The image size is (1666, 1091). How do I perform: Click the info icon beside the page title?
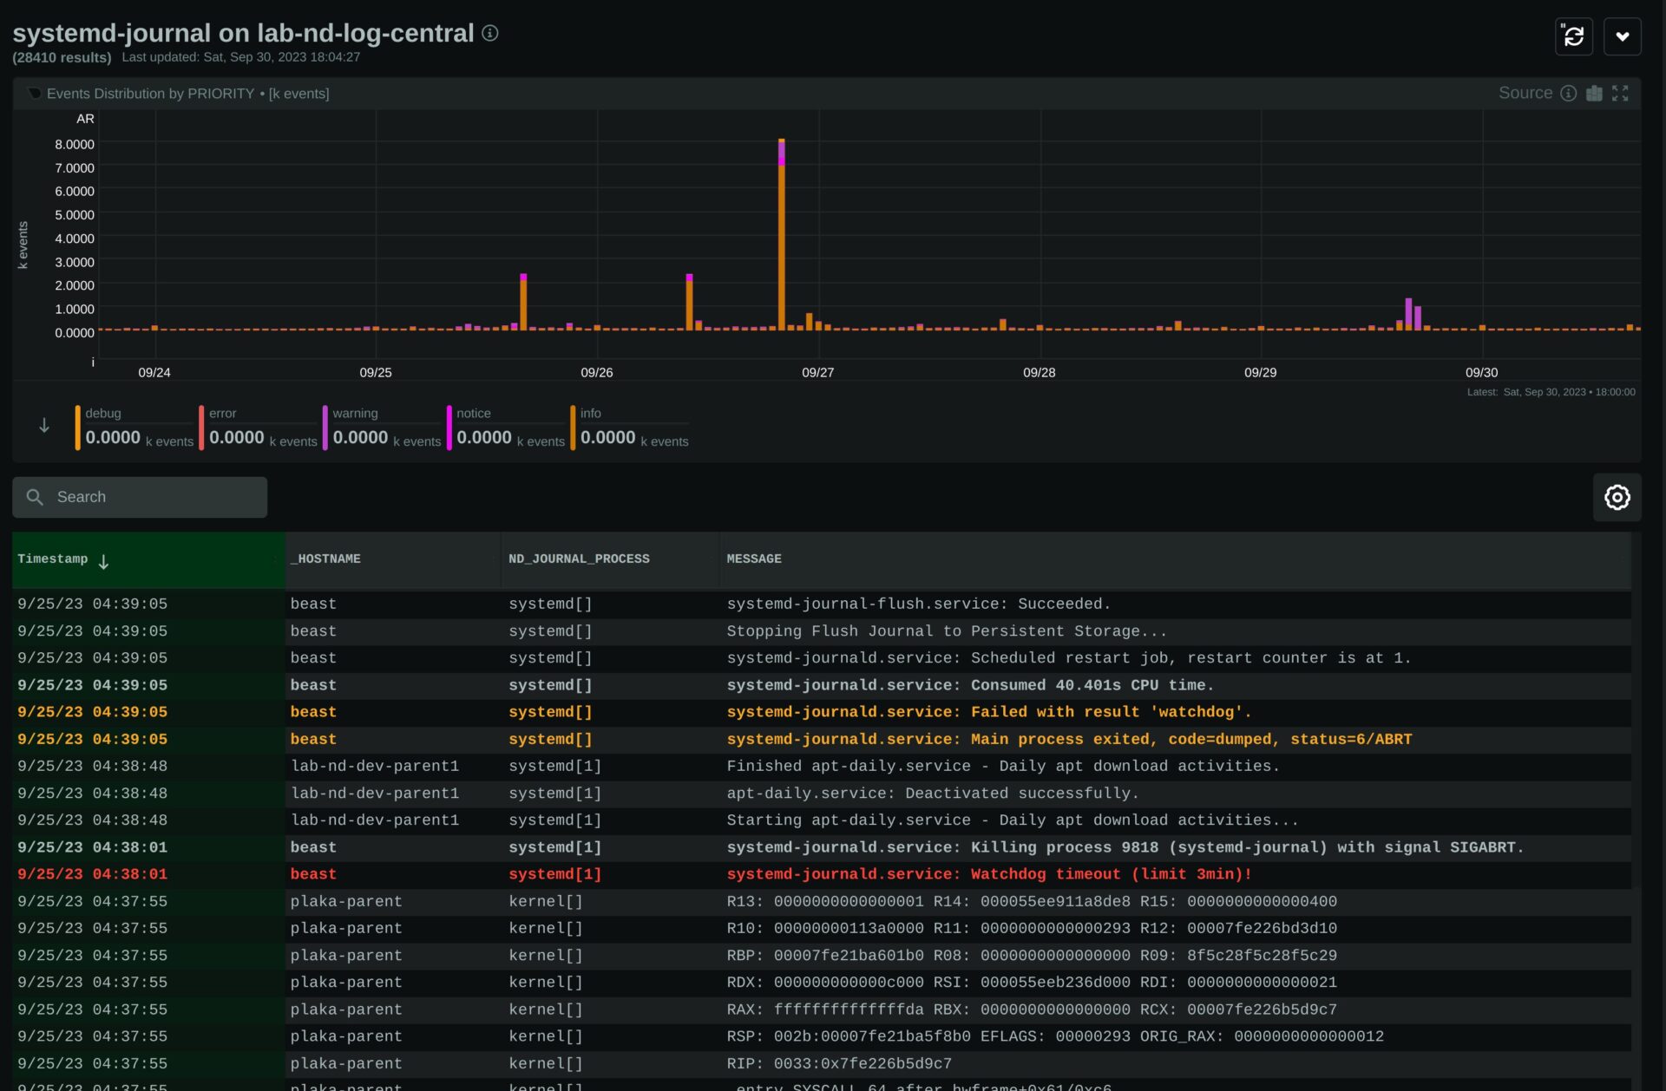pos(490,33)
